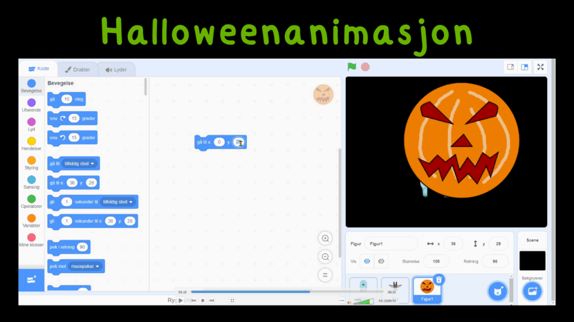Open the 'musepeker' dropdown in pek mot block
The image size is (574, 322).
tap(85, 267)
